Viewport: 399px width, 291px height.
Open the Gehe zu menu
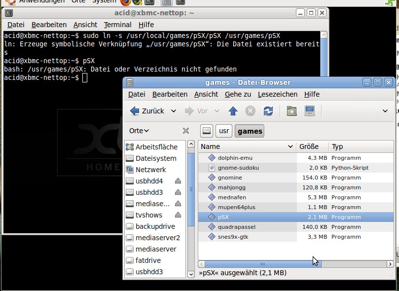click(238, 94)
